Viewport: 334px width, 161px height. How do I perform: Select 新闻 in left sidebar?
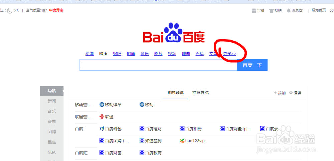pyautogui.click(x=52, y=101)
